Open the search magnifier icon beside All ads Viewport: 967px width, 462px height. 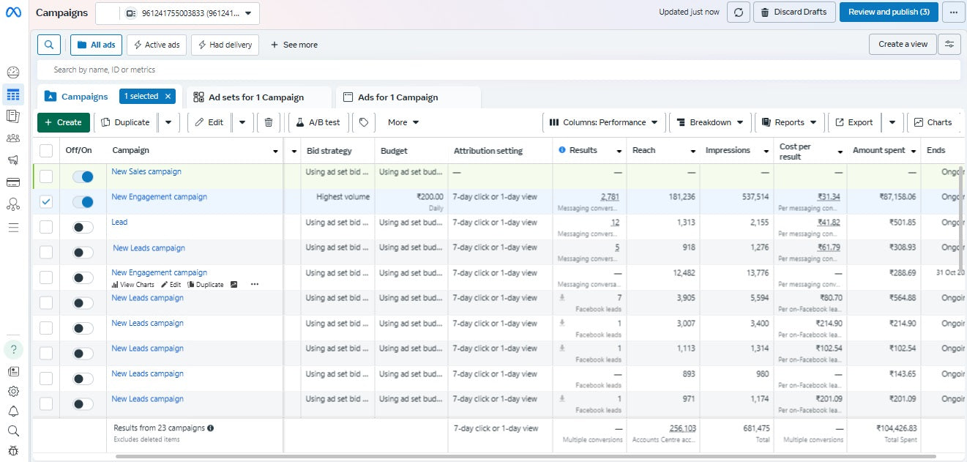click(x=49, y=45)
